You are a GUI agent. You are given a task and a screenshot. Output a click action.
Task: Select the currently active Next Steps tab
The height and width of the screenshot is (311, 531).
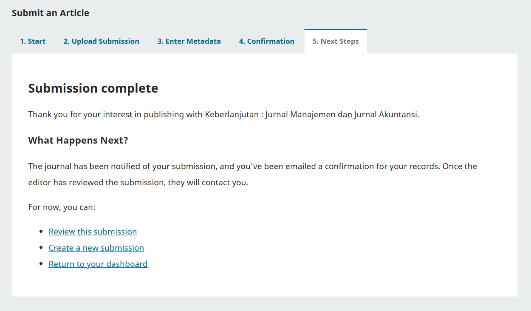[335, 41]
